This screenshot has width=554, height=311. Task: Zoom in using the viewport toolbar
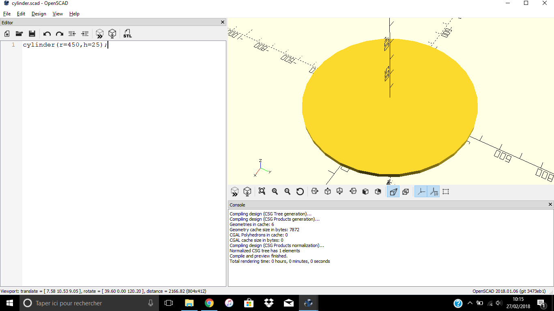tap(275, 192)
